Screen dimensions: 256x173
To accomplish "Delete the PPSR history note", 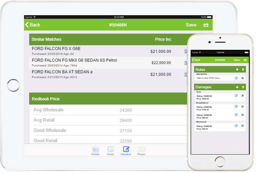I will pyautogui.click(x=243, y=78).
